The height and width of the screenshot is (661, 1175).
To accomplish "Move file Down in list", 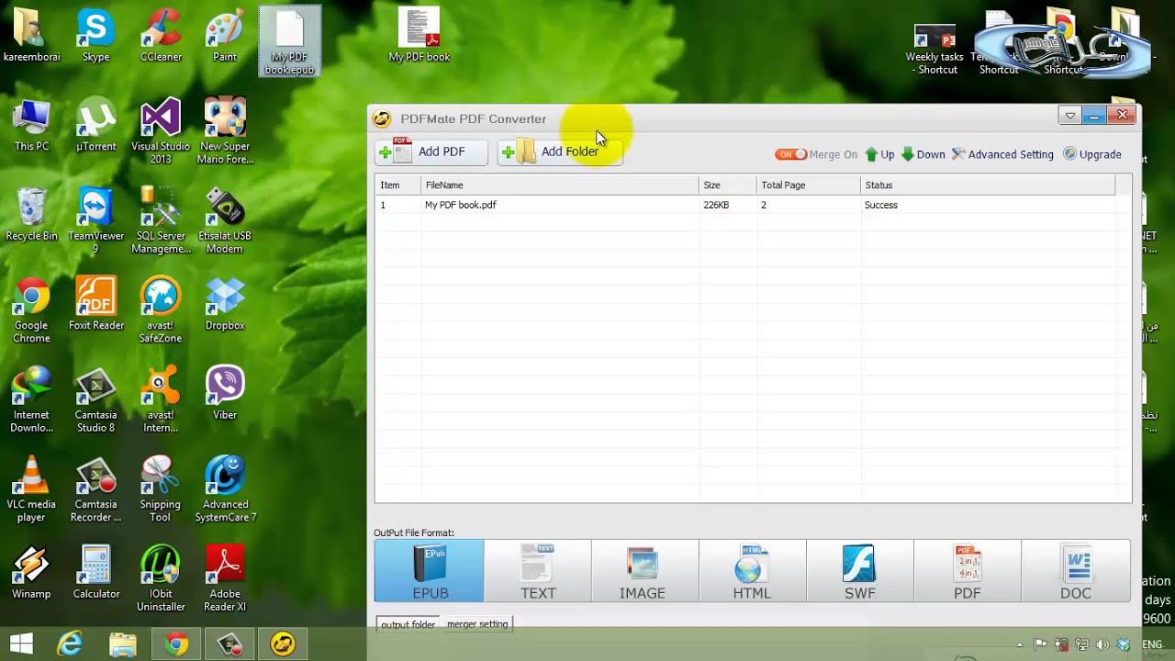I will pyautogui.click(x=923, y=154).
